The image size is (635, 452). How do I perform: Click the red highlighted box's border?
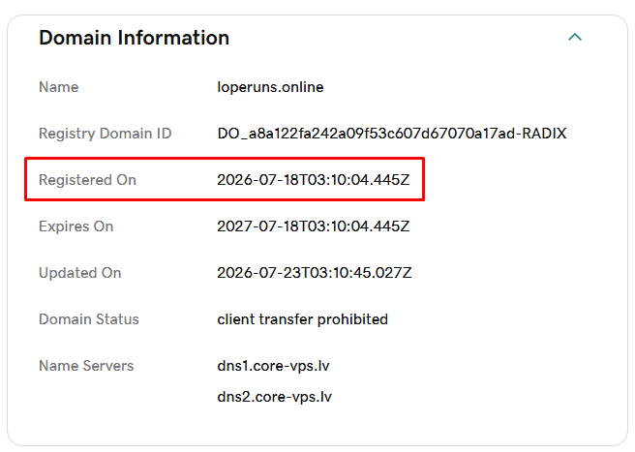pyautogui.click(x=225, y=159)
